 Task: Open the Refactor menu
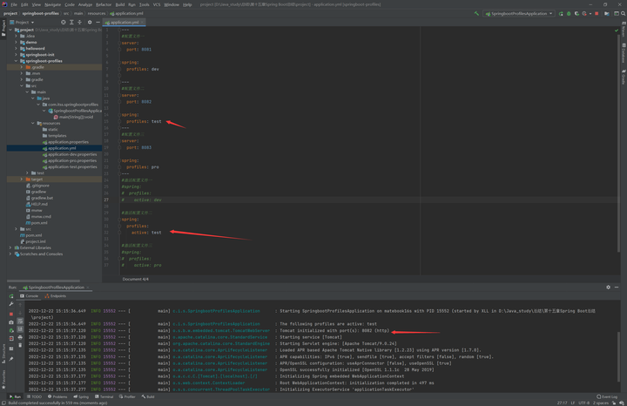point(103,4)
